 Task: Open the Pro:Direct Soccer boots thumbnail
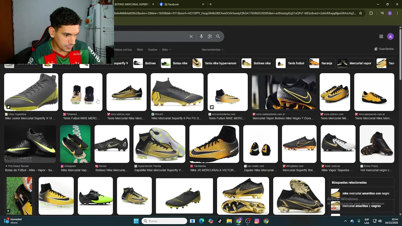coord(30,144)
